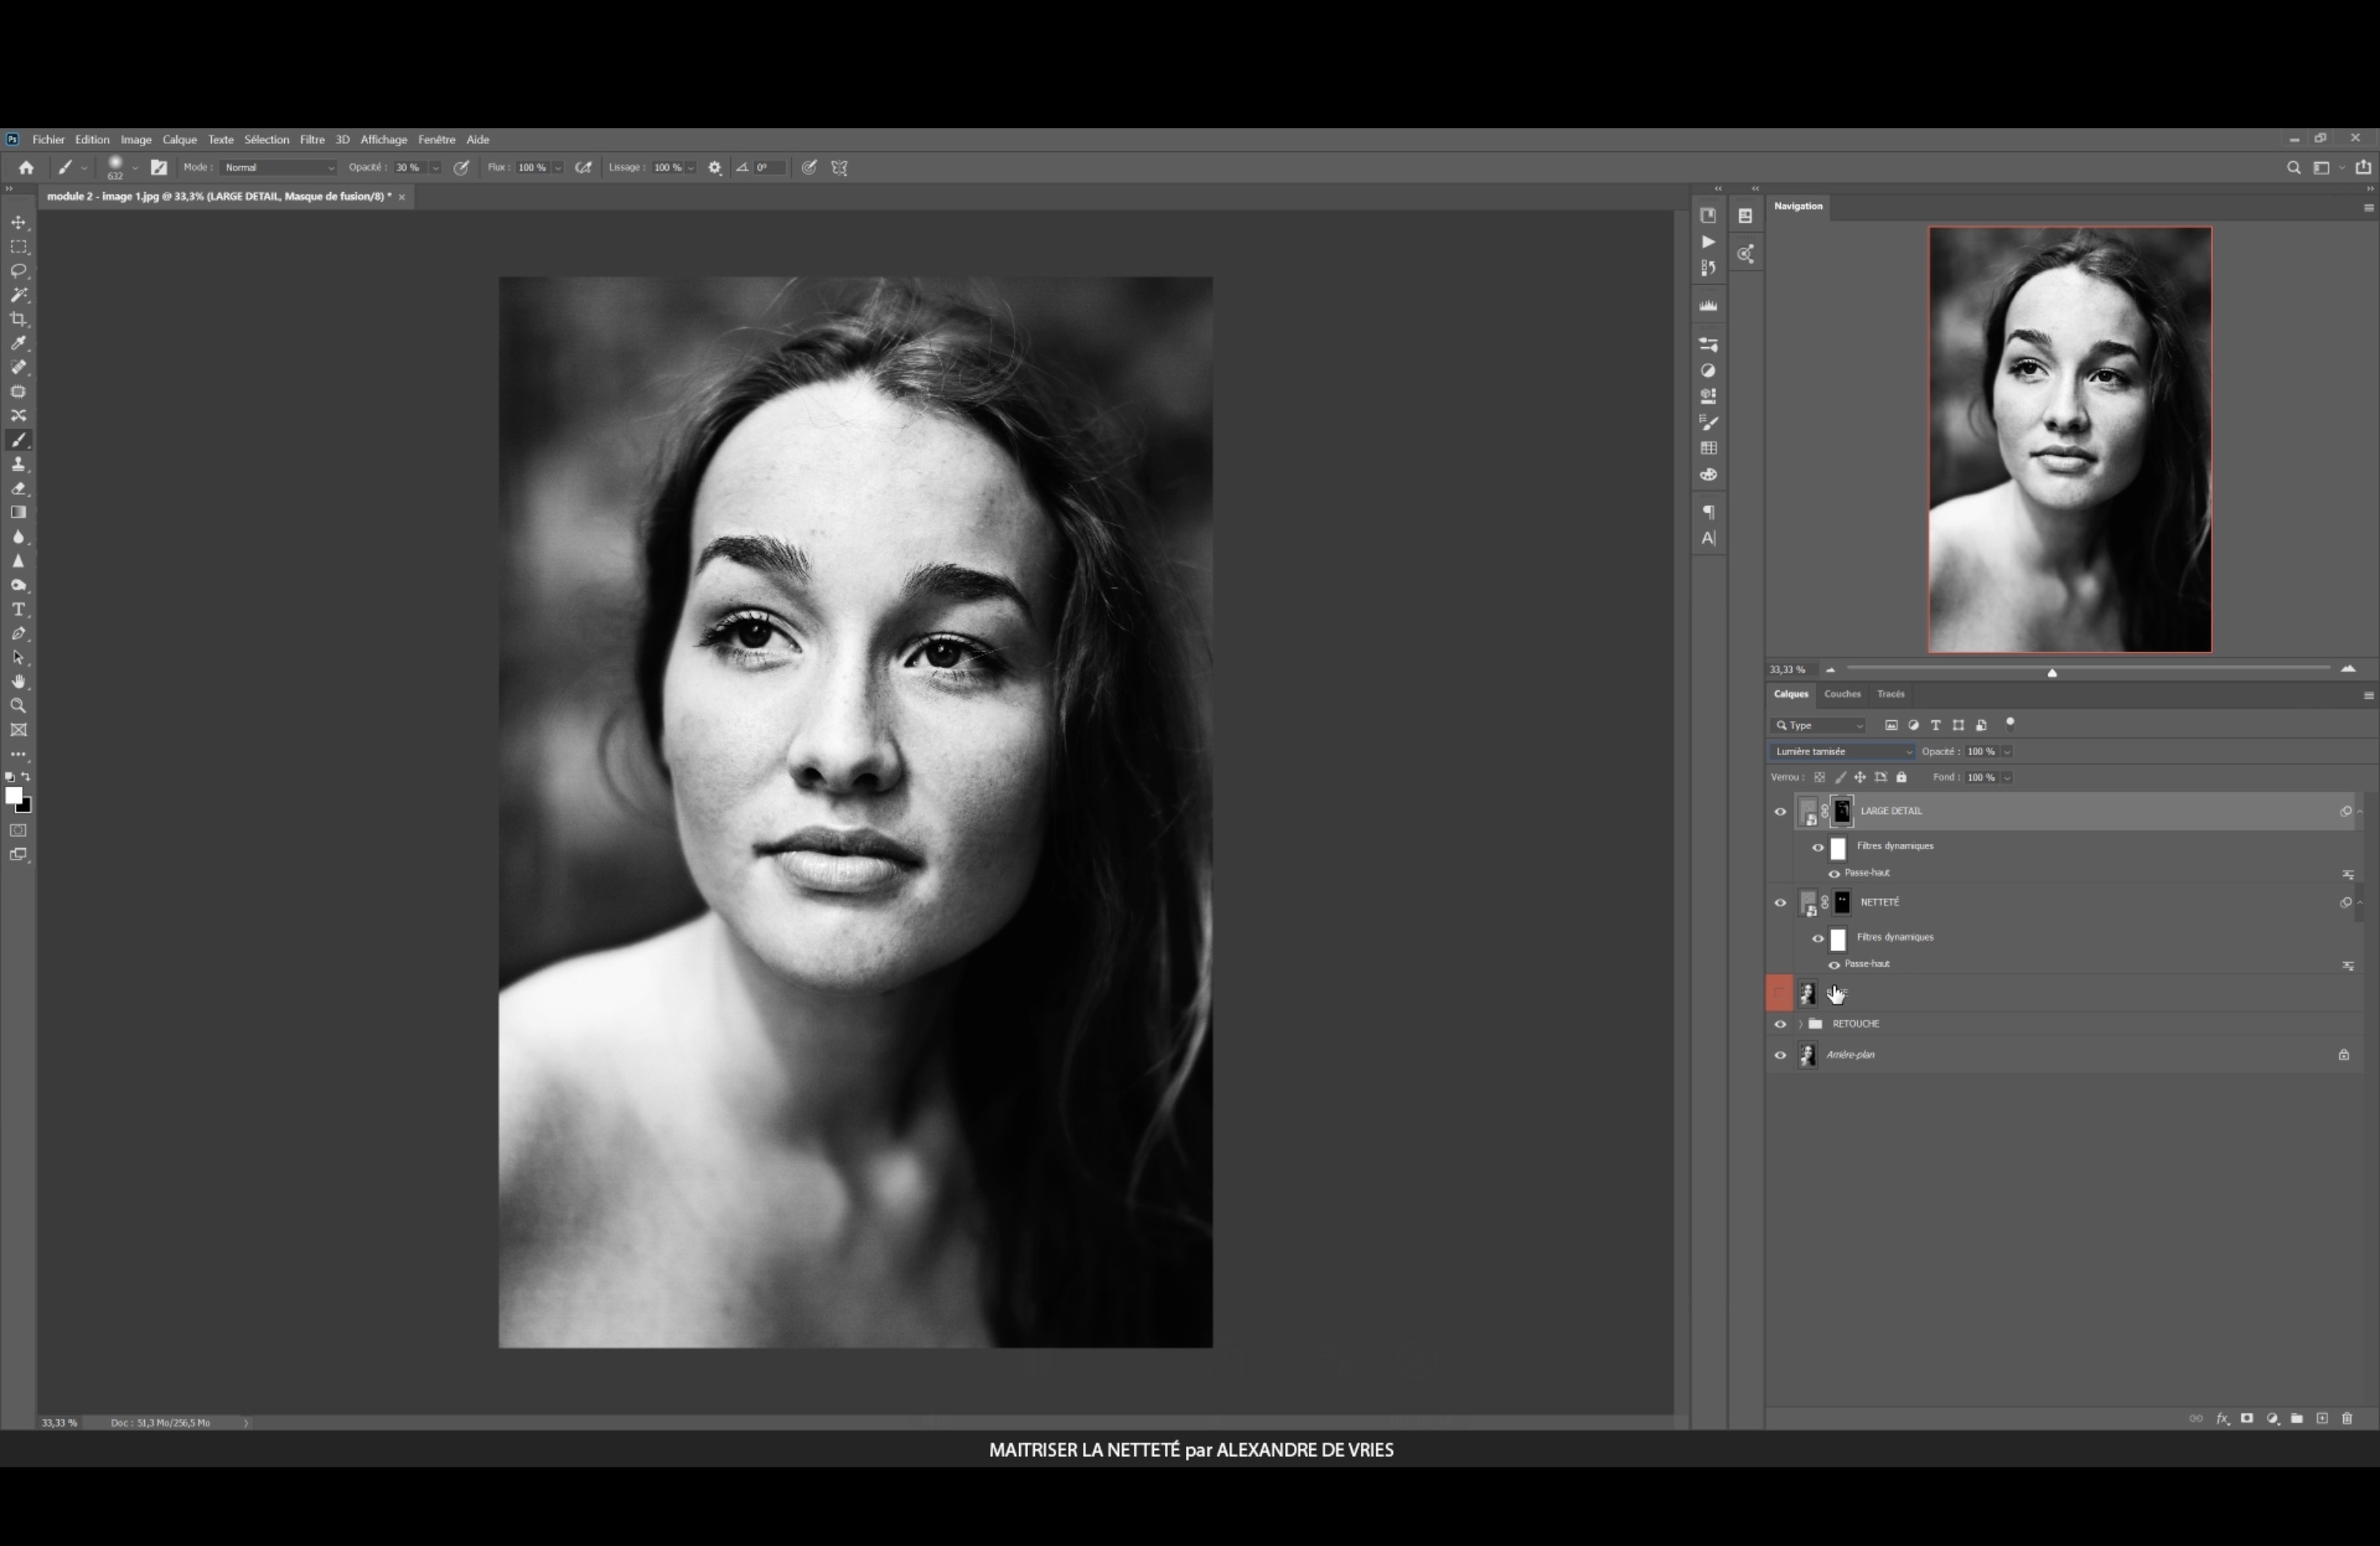The height and width of the screenshot is (1546, 2380).
Task: Select the Gradient tool
Action: pyautogui.click(x=18, y=512)
